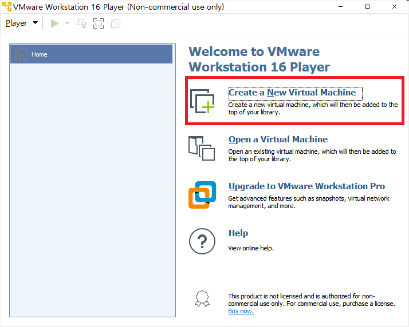Click Upgrade to VMware Workstation Pro link

[307, 186]
